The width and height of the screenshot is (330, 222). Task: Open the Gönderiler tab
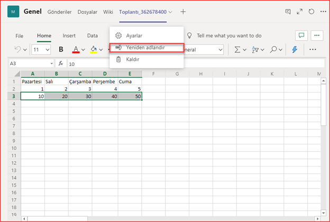[59, 12]
